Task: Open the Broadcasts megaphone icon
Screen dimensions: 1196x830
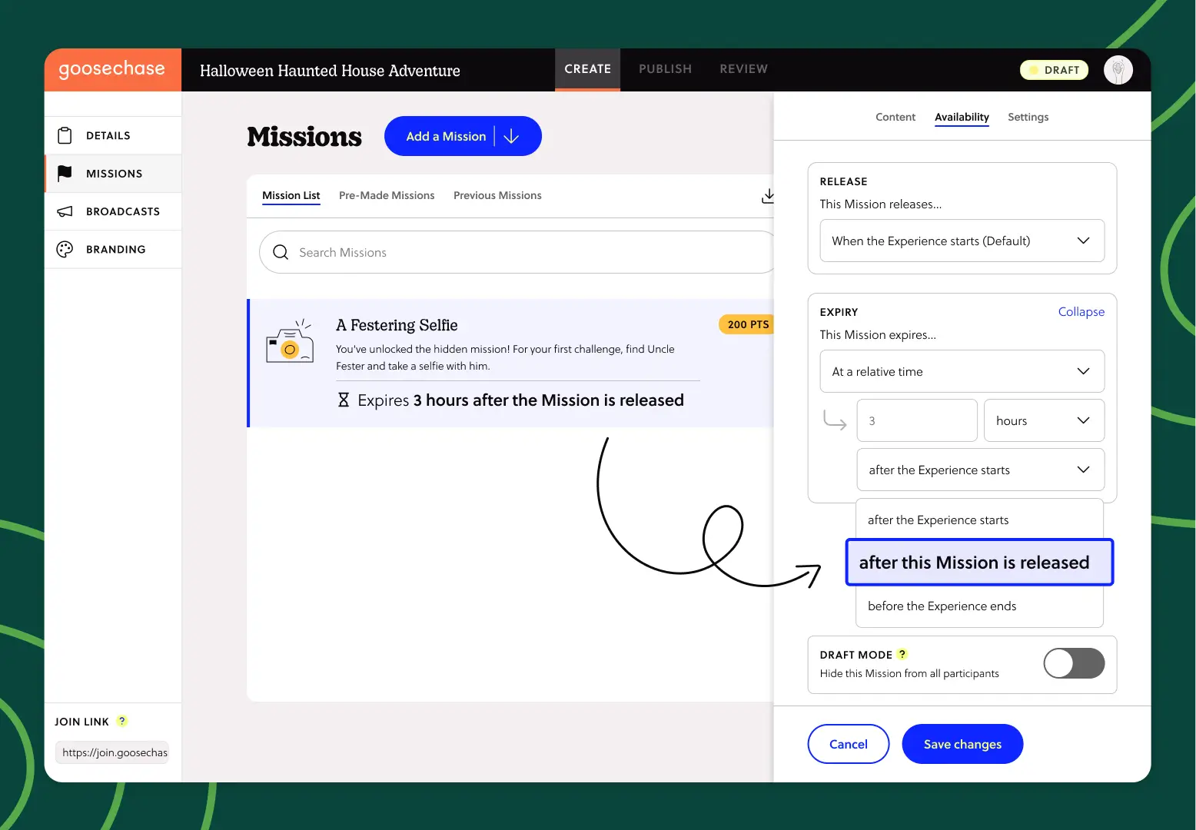Action: coord(65,211)
